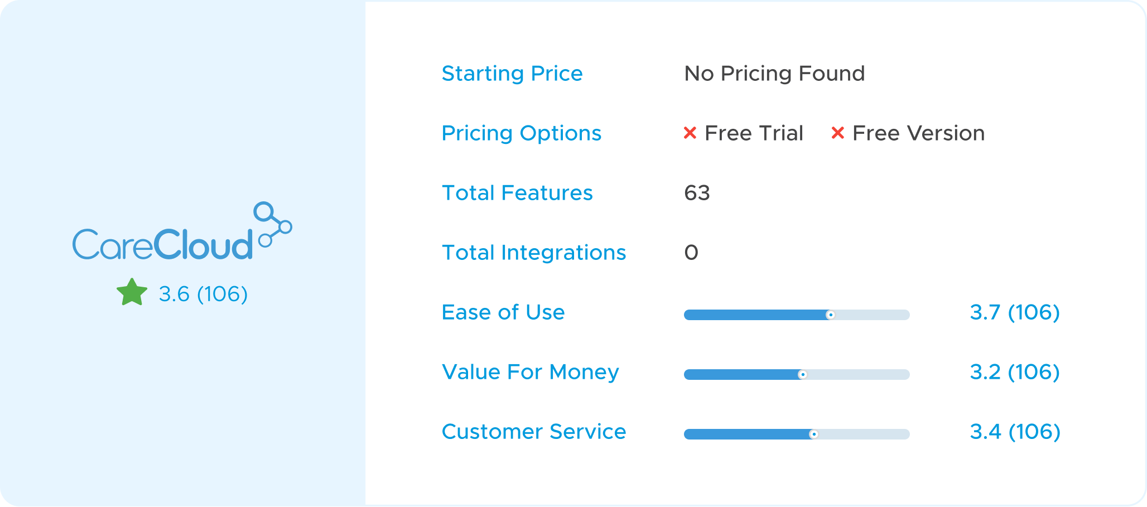Screen dimensions: 1147x507
Task: Click the Free Version text
Action: point(918,133)
